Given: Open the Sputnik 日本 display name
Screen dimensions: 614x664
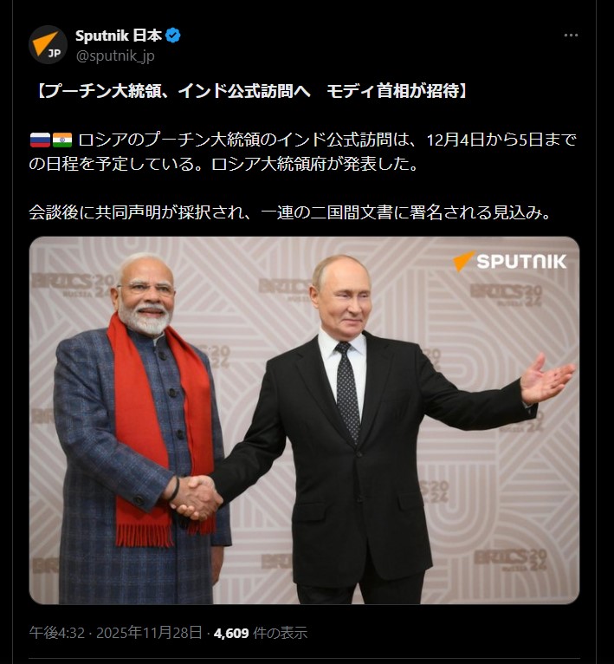Looking at the screenshot, I should (119, 36).
